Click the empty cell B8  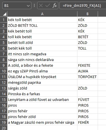pyautogui.click(x=87, y=60)
